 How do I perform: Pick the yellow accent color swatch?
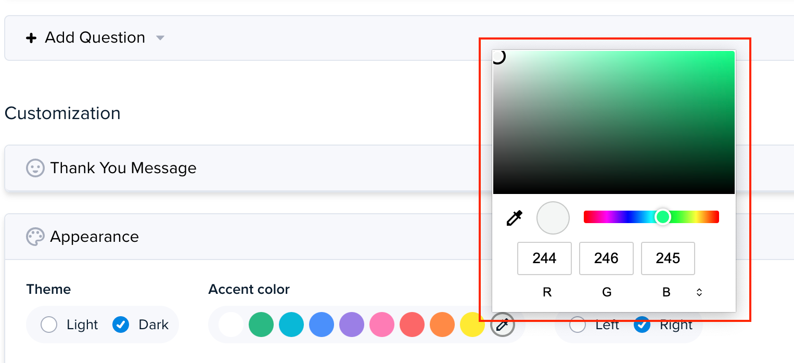point(472,325)
